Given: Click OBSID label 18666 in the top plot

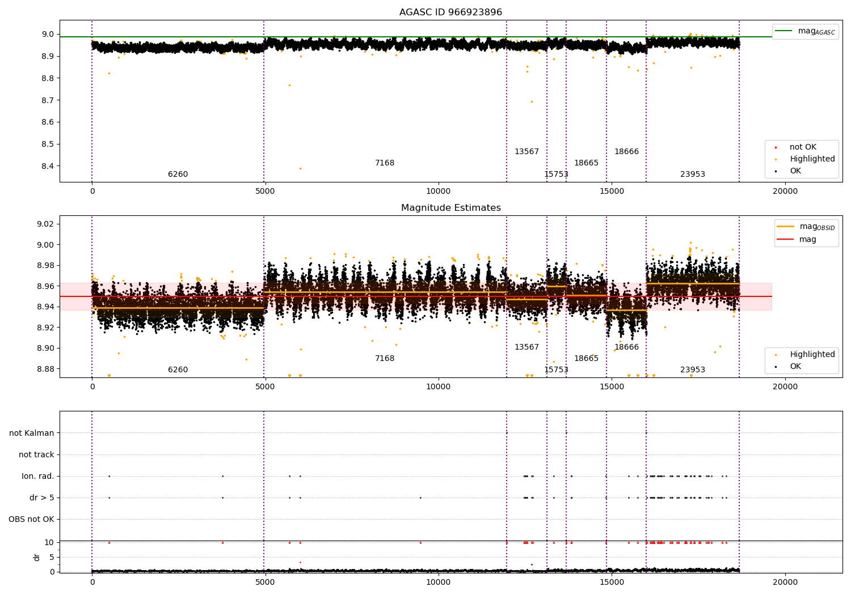Looking at the screenshot, I should coord(626,152).
